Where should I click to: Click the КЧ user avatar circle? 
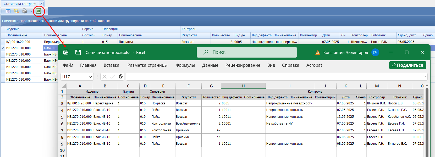click(375, 53)
